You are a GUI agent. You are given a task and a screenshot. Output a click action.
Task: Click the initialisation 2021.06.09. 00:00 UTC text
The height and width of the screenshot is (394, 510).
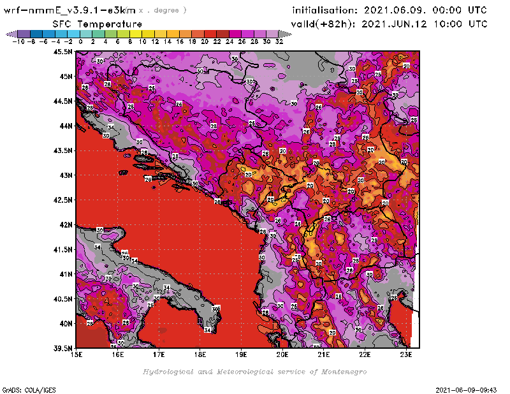[x=390, y=10]
